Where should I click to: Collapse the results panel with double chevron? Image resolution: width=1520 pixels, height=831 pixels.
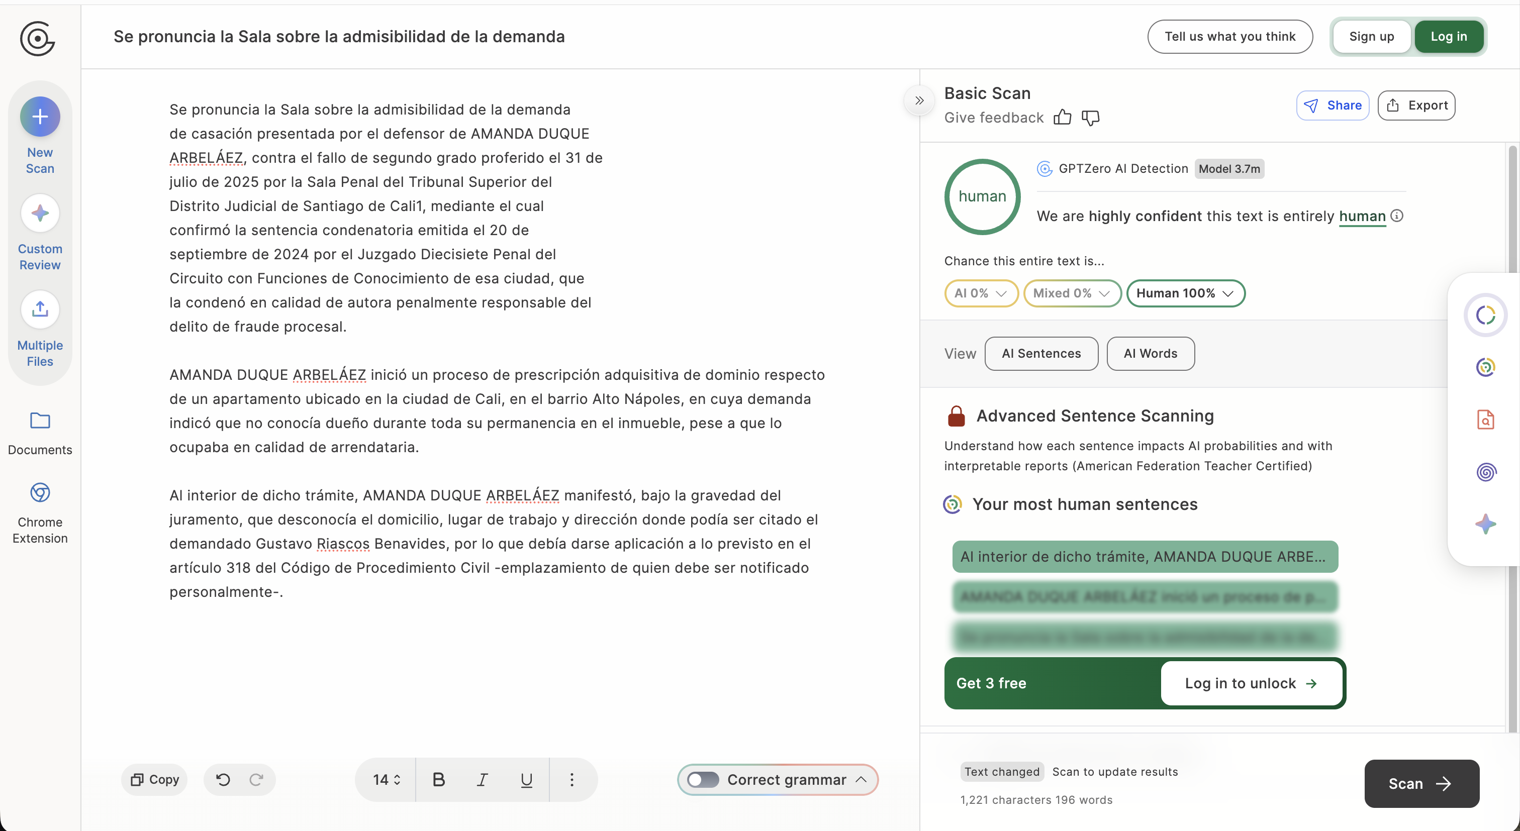[x=919, y=101]
